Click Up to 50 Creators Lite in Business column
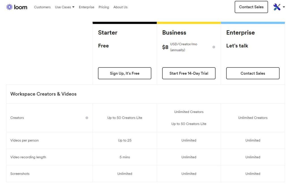290x194 pixels. (189, 124)
